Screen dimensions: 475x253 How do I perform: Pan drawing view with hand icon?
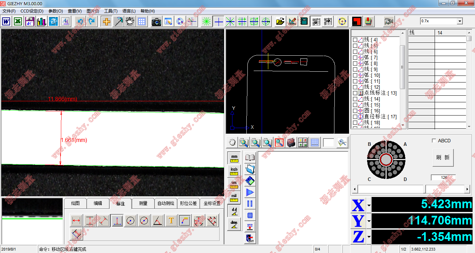232,142
